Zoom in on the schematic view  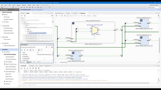[x=62, y=16]
